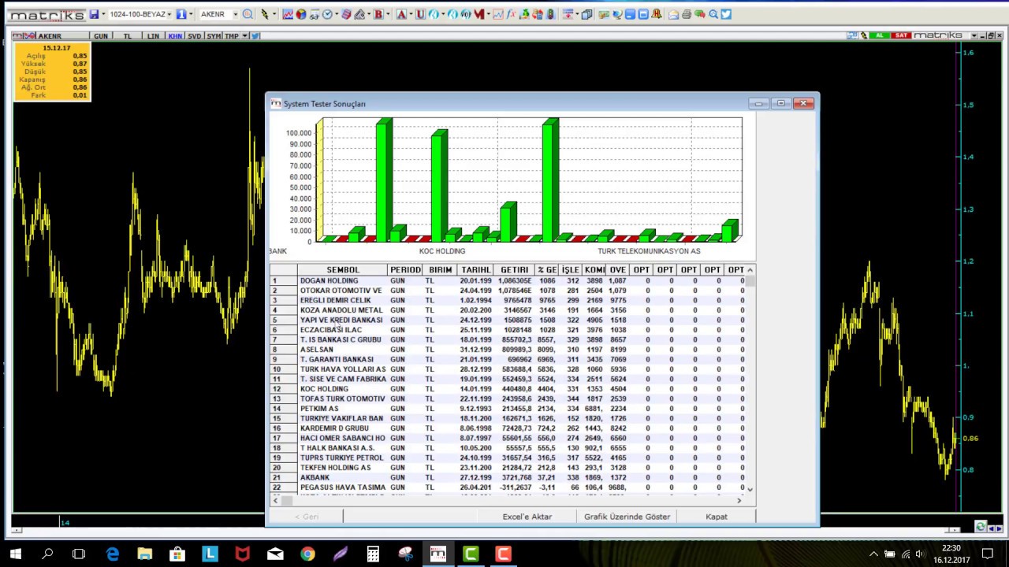Open dropdown arrow right of matriks chart label
Viewport: 1009px width, 567px height.
click(x=974, y=35)
